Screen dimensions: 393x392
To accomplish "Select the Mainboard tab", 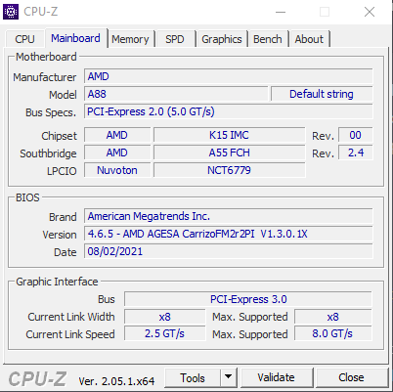I will coord(75,38).
